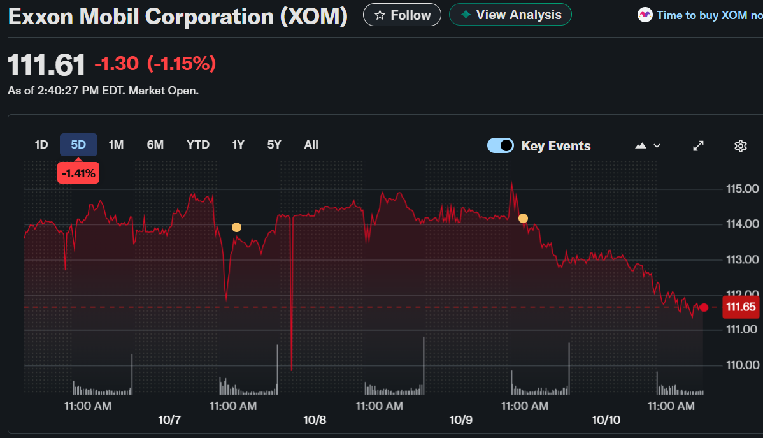
Task: Switch to the 6M range
Action: tap(155, 145)
